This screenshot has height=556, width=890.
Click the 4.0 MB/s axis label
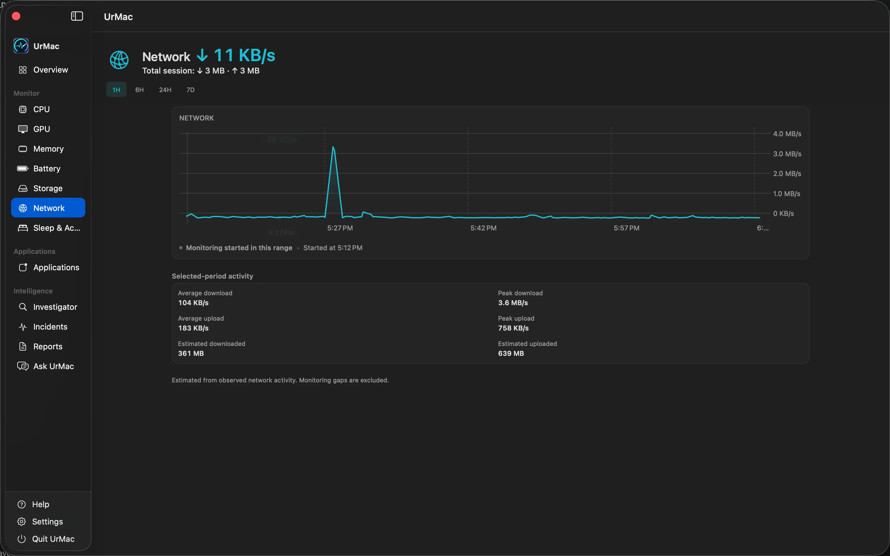[787, 134]
